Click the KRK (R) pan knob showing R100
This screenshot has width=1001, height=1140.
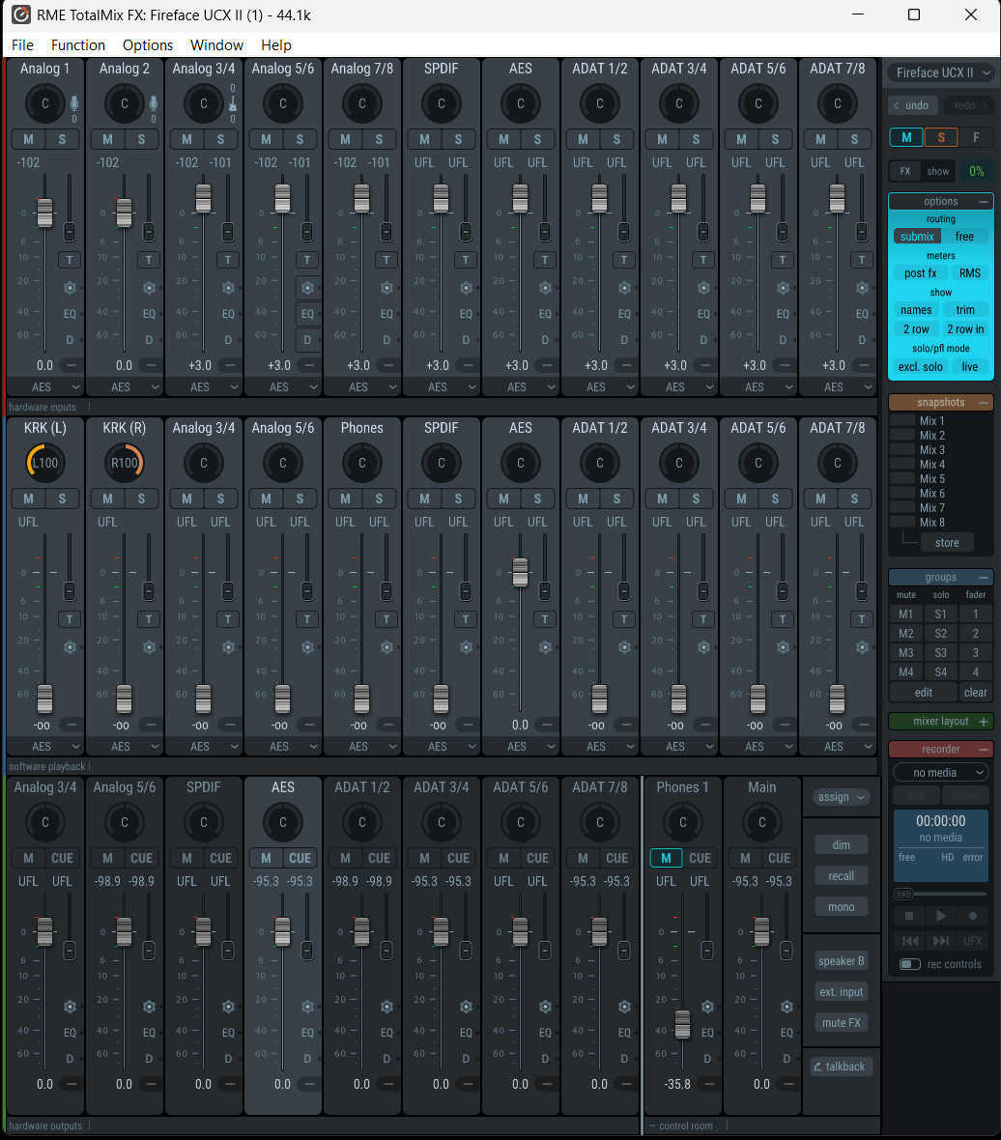(125, 463)
